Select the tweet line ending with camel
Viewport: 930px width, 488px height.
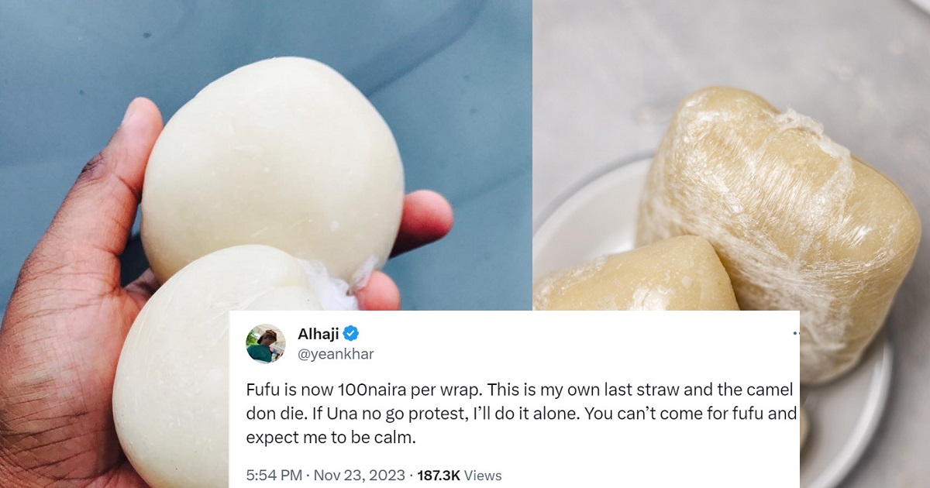click(521, 390)
